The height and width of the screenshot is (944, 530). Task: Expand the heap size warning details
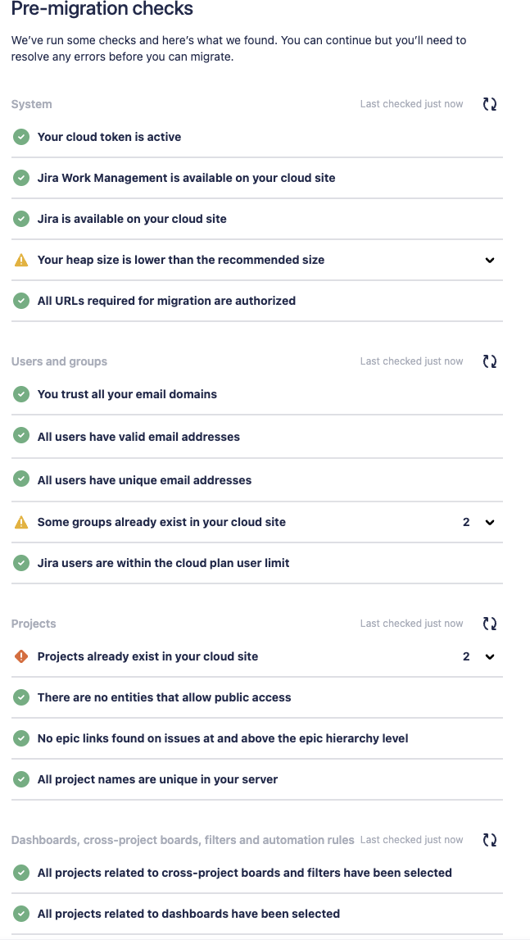point(490,260)
